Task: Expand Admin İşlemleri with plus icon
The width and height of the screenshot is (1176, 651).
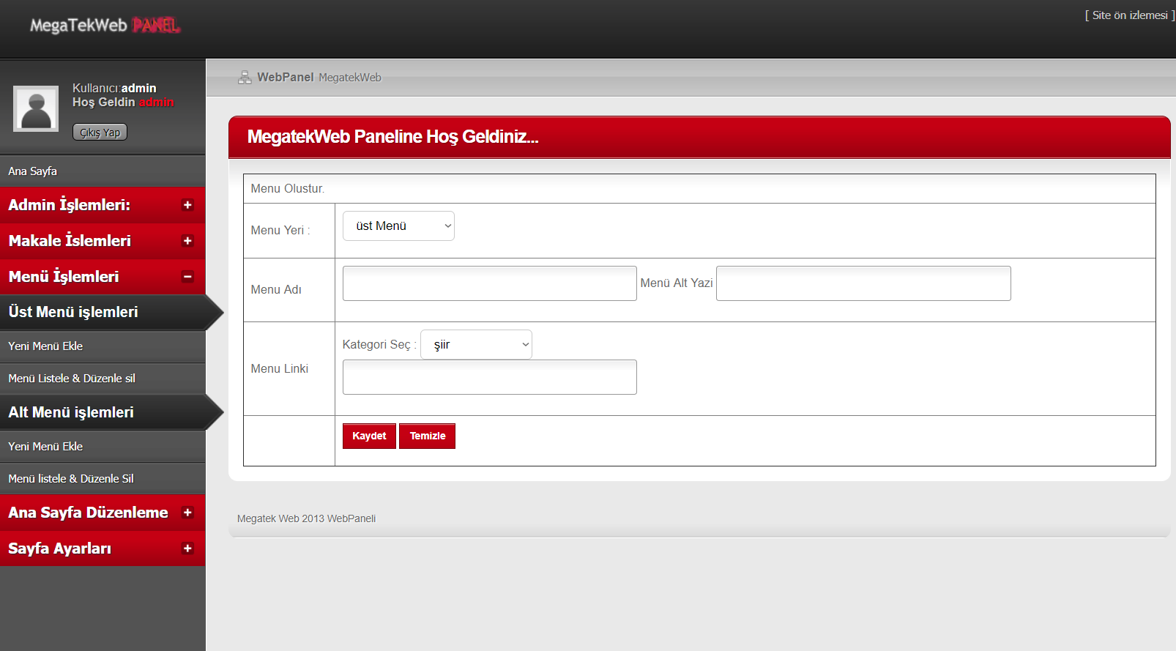Action: [x=187, y=205]
